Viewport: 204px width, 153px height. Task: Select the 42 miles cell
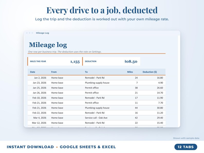(136, 118)
